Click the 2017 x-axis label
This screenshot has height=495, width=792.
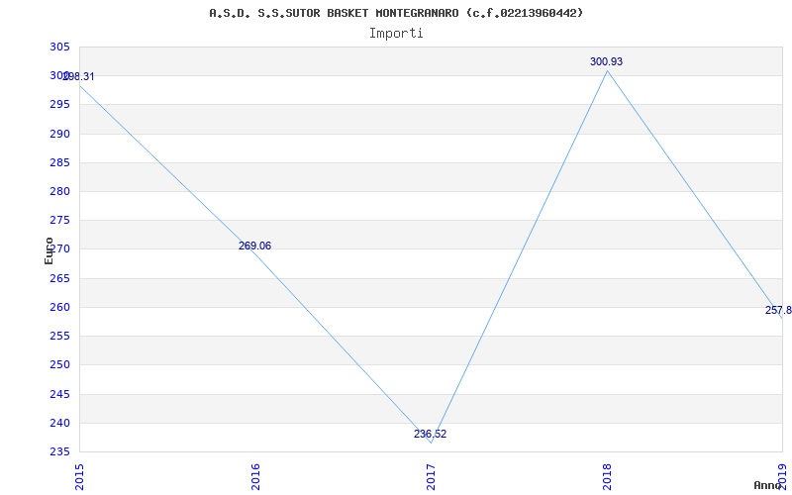point(431,477)
